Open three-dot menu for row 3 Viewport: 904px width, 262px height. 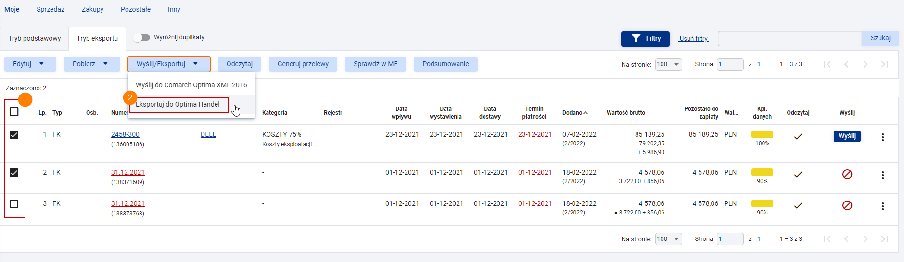click(x=882, y=206)
